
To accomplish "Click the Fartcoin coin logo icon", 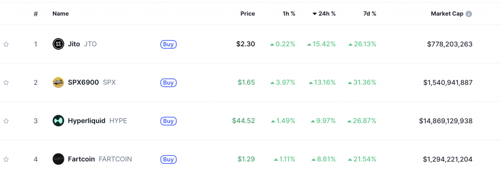I will (x=58, y=159).
